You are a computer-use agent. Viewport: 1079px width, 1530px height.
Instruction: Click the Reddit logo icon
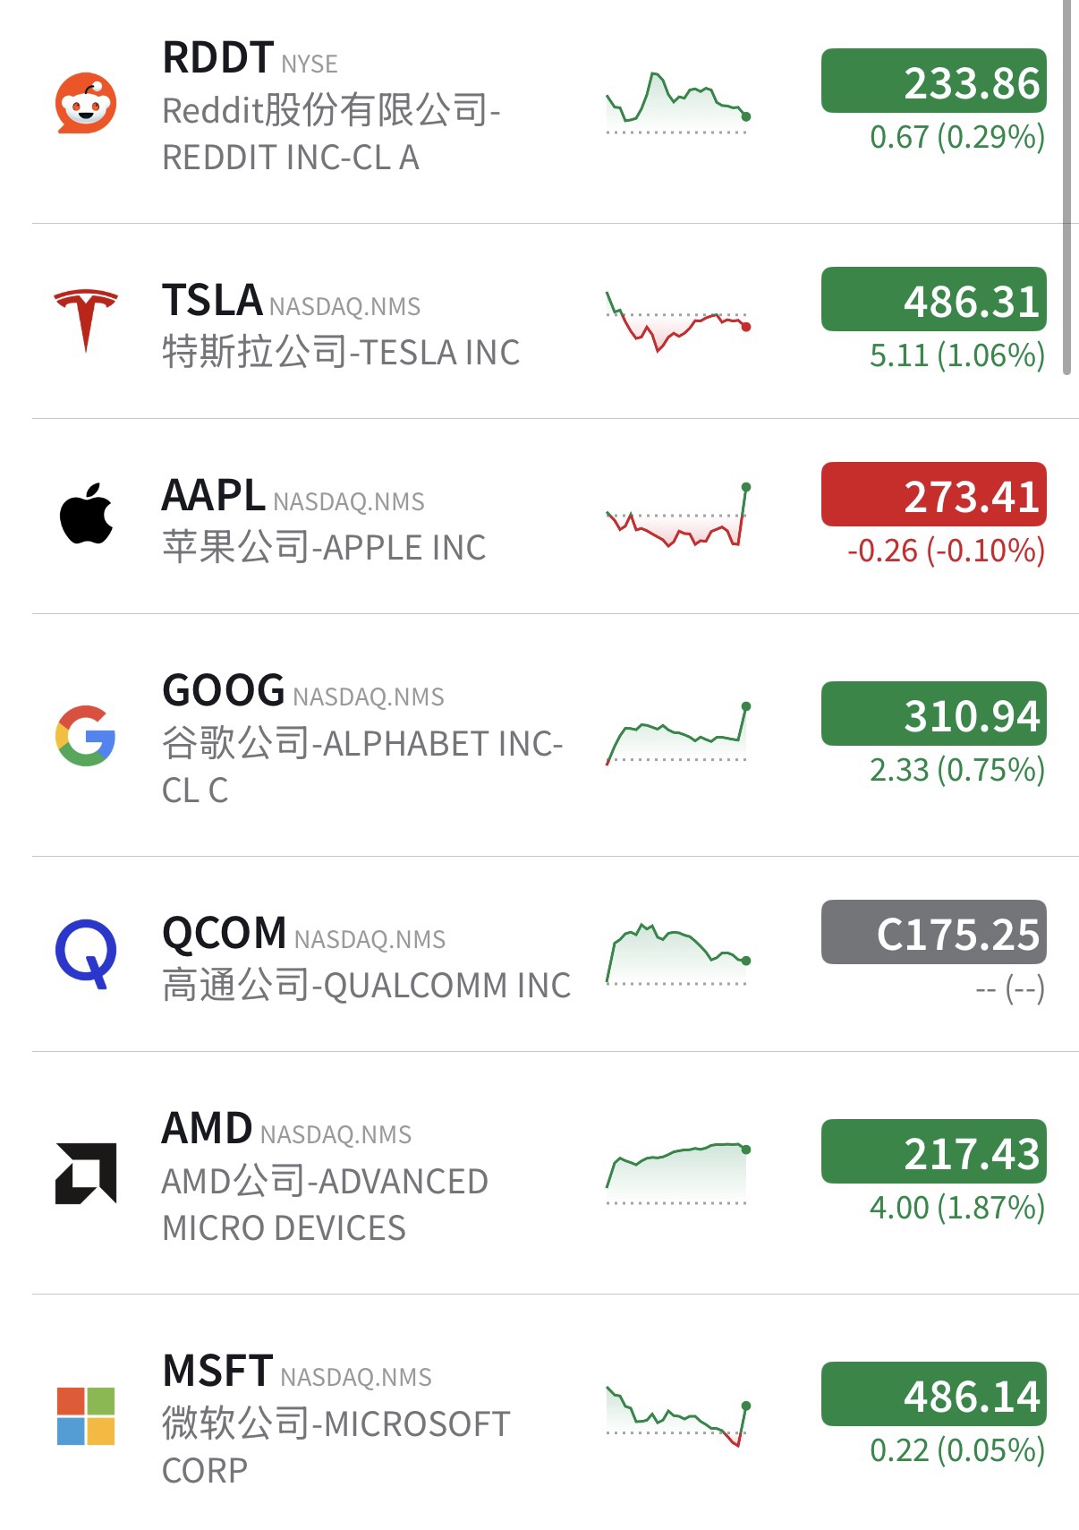click(x=86, y=104)
